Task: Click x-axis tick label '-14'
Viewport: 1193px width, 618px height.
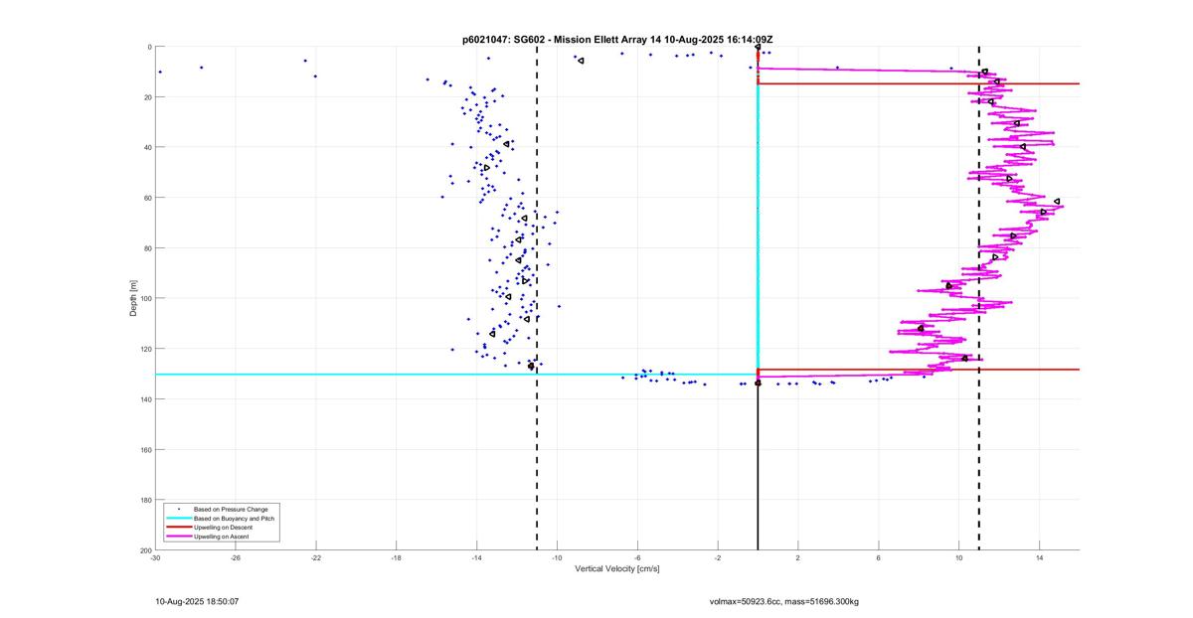Action: pyautogui.click(x=476, y=557)
